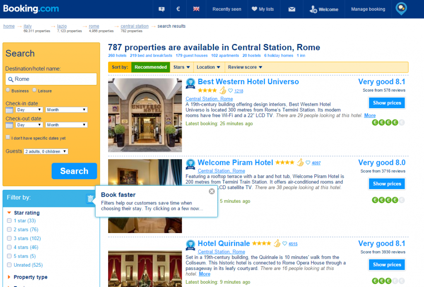Open the My lists heart icon
The image size is (424, 287).
pyautogui.click(x=254, y=9)
